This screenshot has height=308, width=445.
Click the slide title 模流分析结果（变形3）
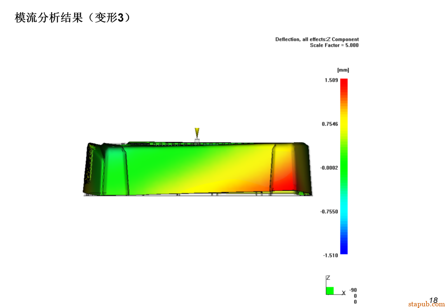point(73,18)
